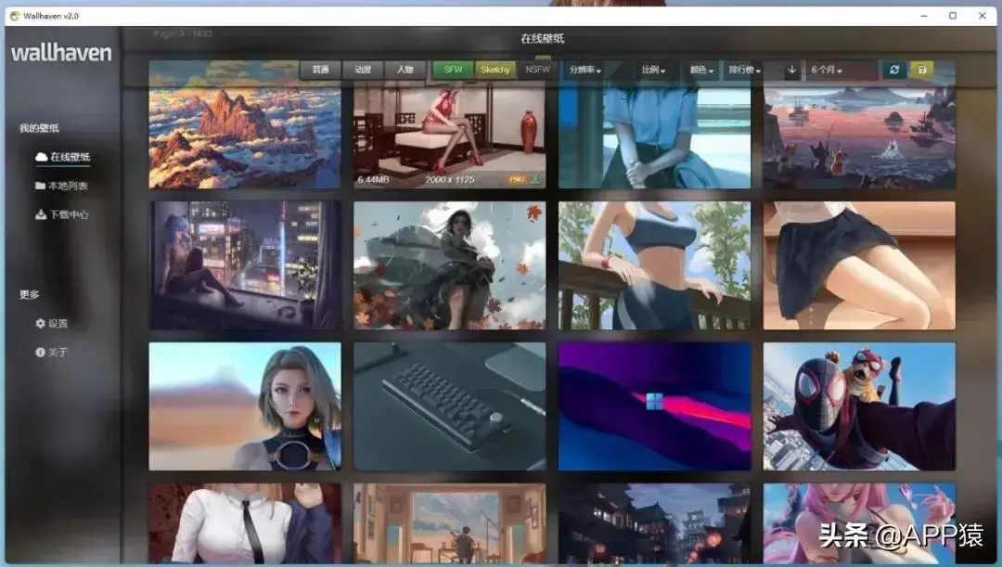Open 设置 settings from the sidebar

click(52, 323)
